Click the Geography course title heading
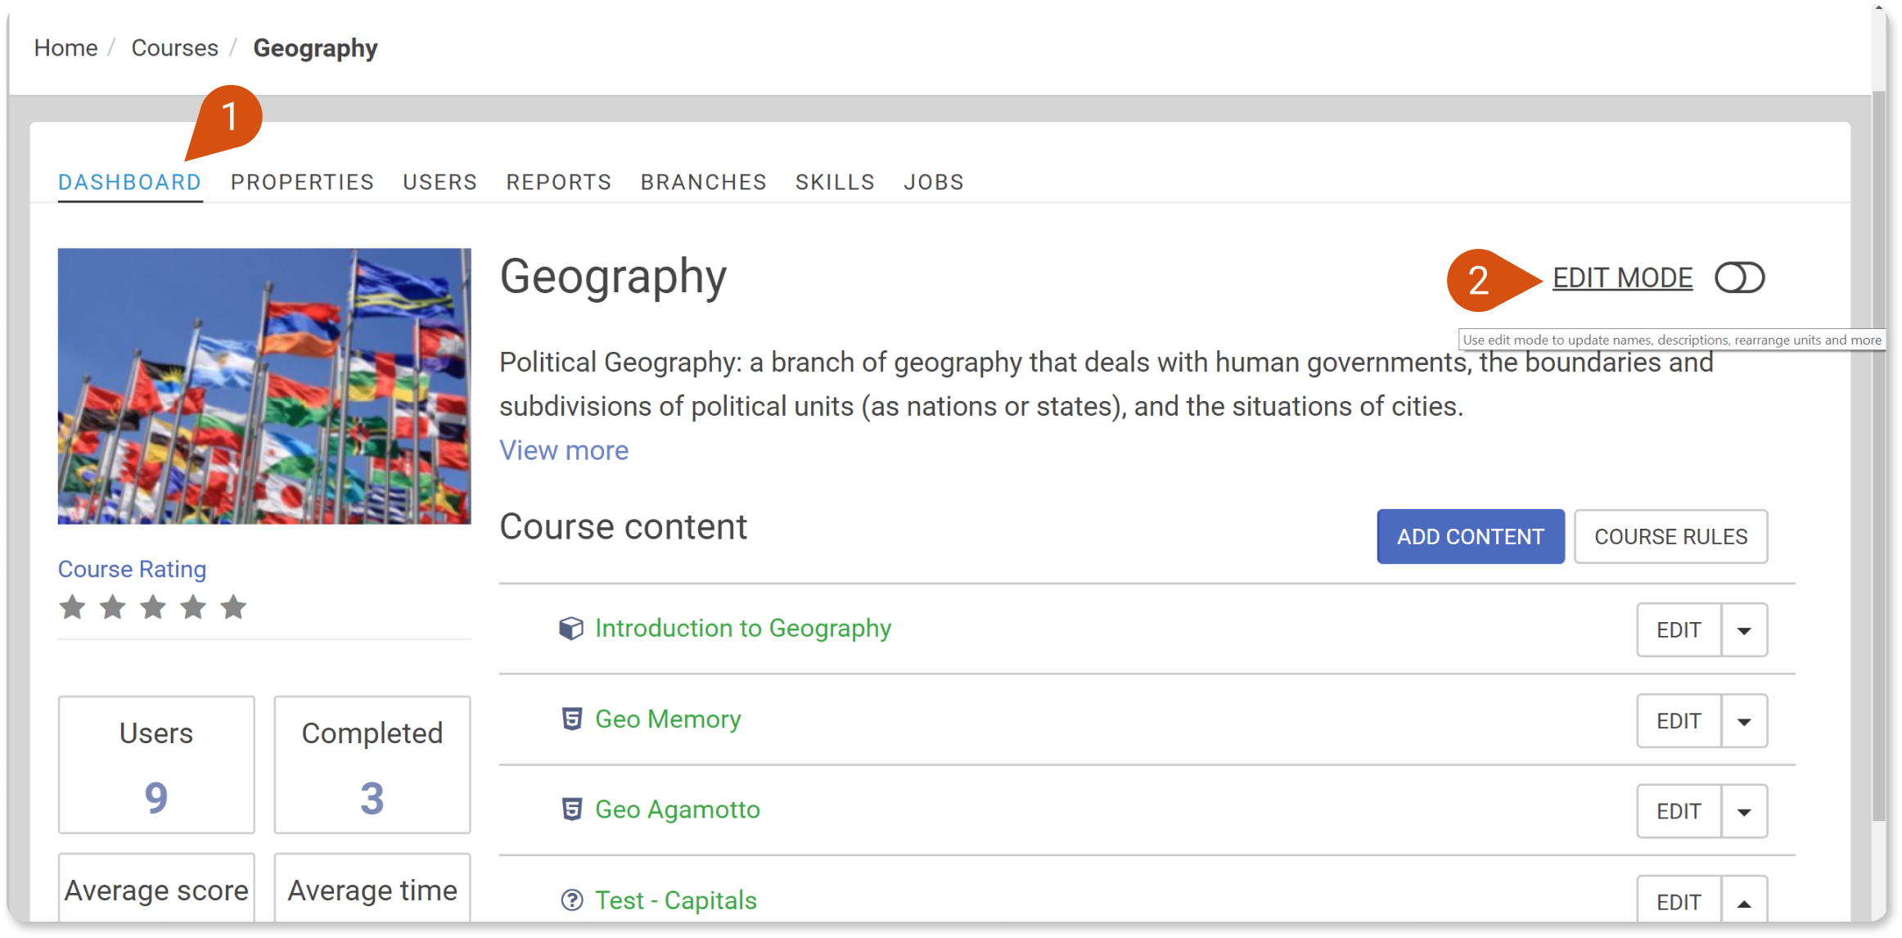Viewport: 1902px width, 938px height. click(613, 278)
